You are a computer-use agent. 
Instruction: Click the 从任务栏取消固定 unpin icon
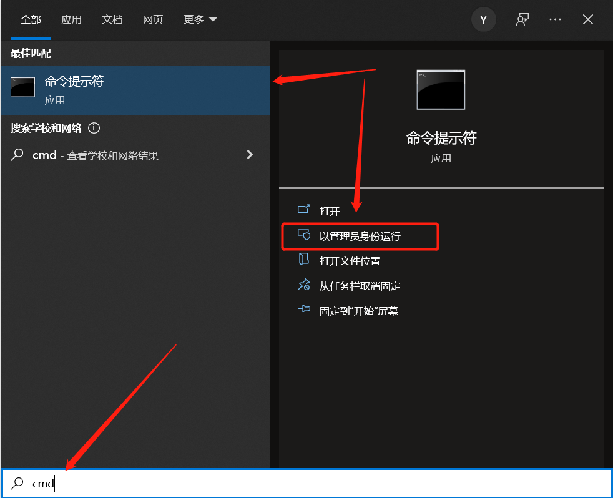coord(304,285)
